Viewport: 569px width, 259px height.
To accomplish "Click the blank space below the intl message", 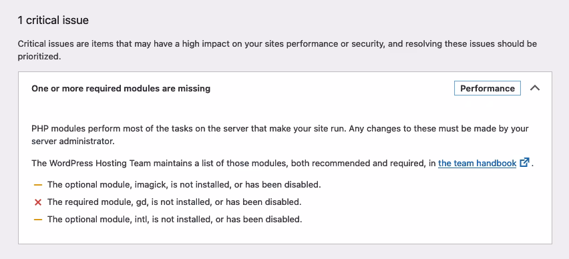I will (x=285, y=234).
